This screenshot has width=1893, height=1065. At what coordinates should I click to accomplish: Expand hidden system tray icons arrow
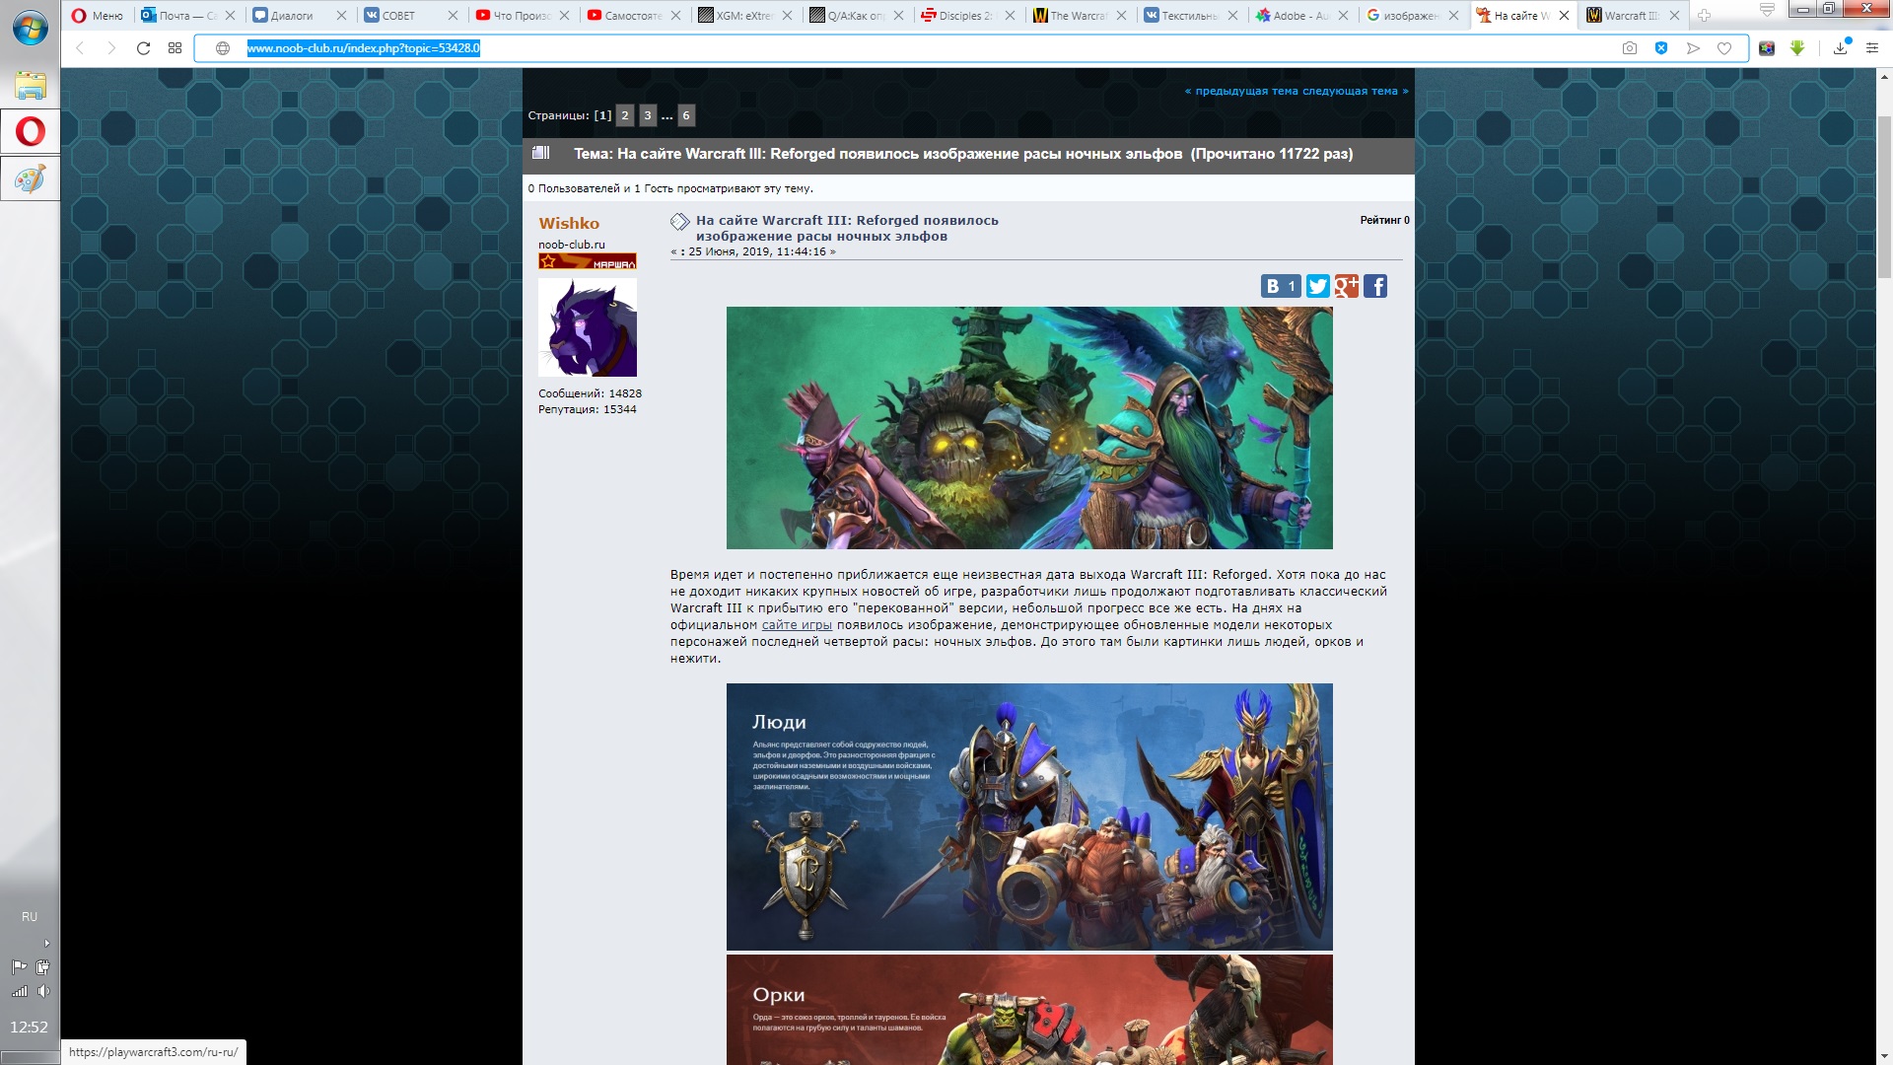pos(46,944)
